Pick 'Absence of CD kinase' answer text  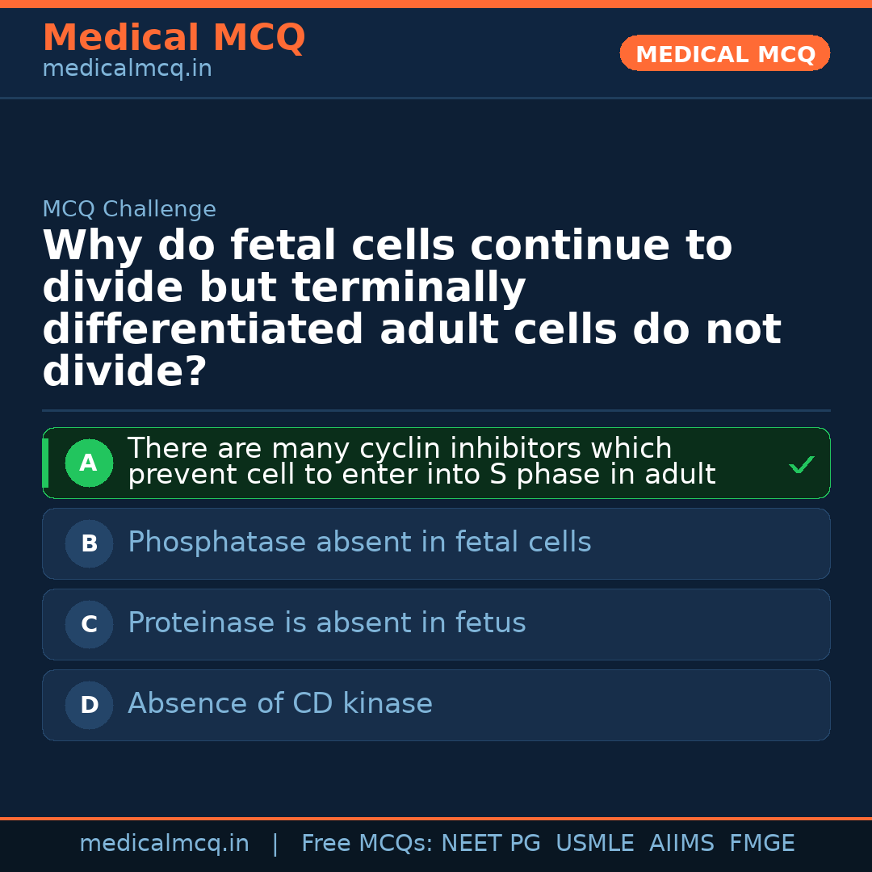(x=279, y=704)
